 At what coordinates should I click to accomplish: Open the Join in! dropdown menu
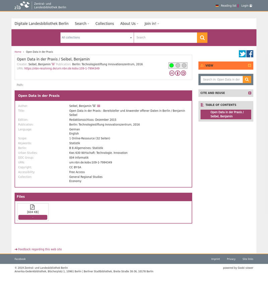pyautogui.click(x=152, y=23)
